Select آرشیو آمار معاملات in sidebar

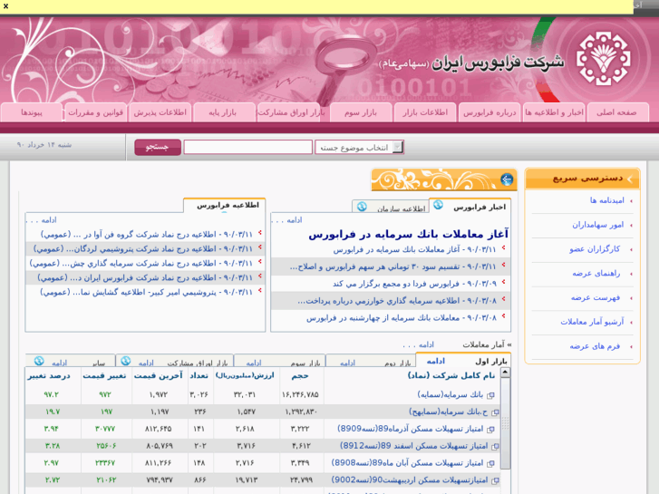(x=592, y=322)
